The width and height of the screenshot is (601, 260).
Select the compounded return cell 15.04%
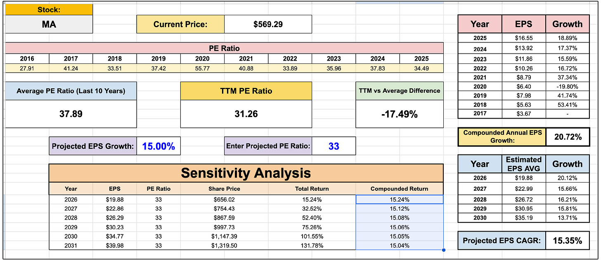tap(399, 245)
